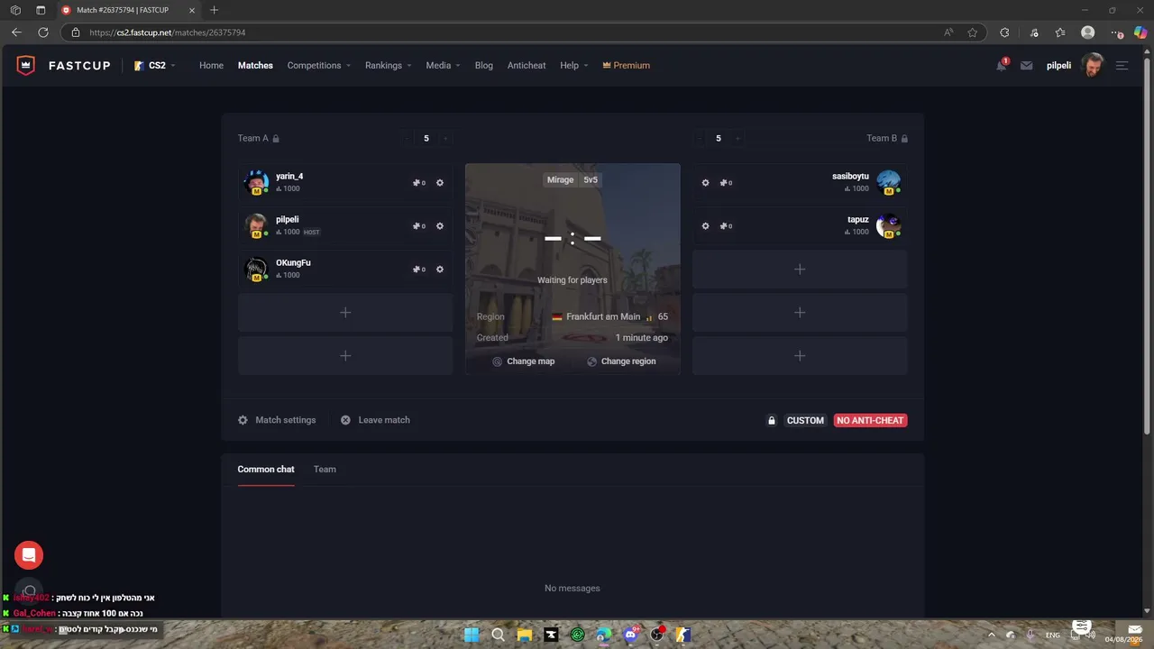
Task: Open the Blog page
Action: (484, 66)
